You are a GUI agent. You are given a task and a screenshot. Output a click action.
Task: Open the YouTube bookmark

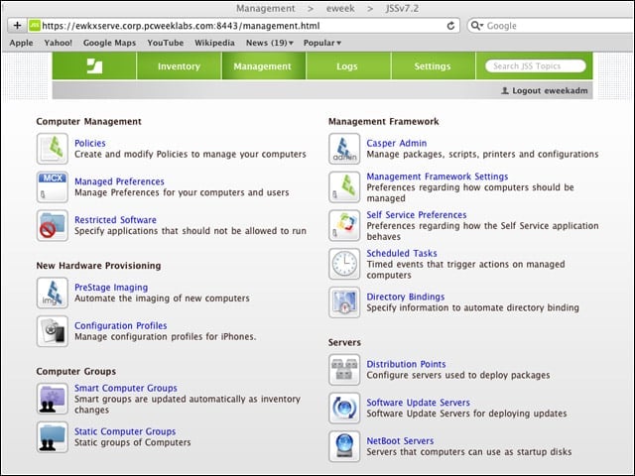coord(166,43)
